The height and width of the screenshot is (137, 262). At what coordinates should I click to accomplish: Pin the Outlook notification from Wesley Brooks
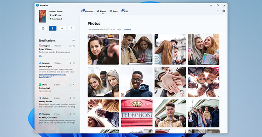pos(70,98)
